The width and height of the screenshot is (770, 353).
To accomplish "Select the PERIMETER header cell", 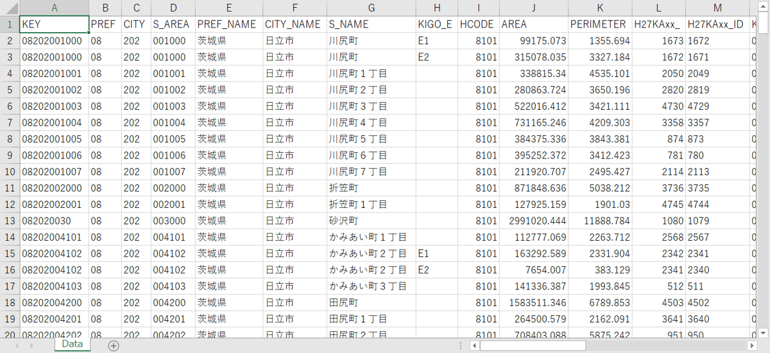I will pos(600,24).
